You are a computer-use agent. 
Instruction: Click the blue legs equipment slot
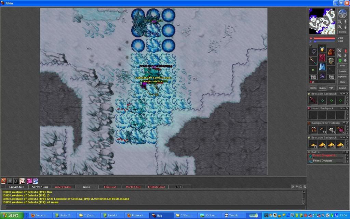click(x=322, y=67)
